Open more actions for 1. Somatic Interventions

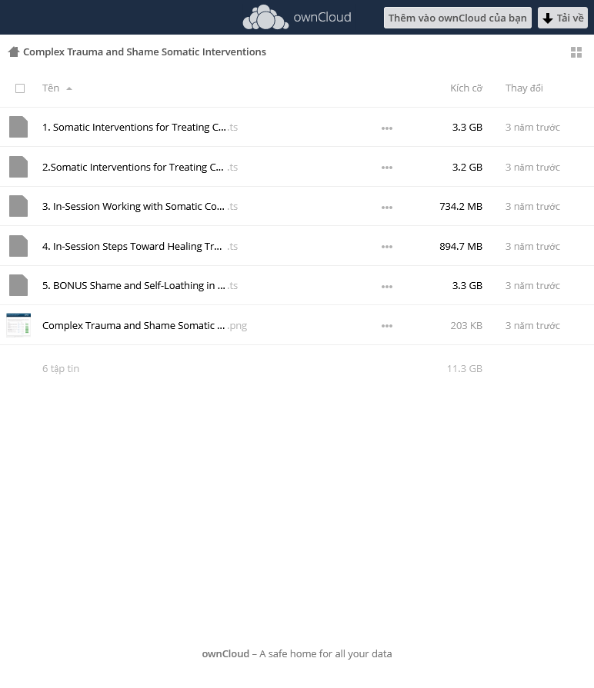(x=387, y=128)
